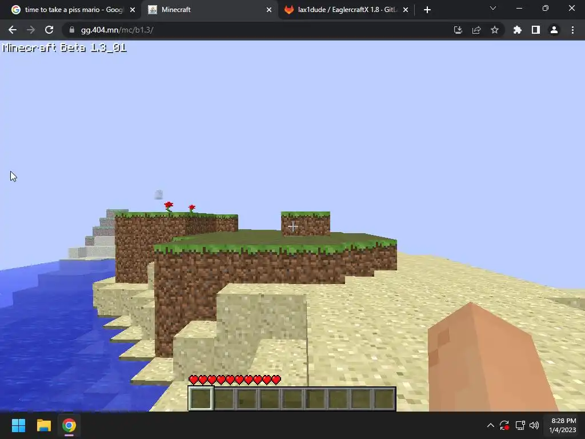Open the Chrome profile menu
Image resolution: width=585 pixels, height=439 pixels.
point(554,30)
